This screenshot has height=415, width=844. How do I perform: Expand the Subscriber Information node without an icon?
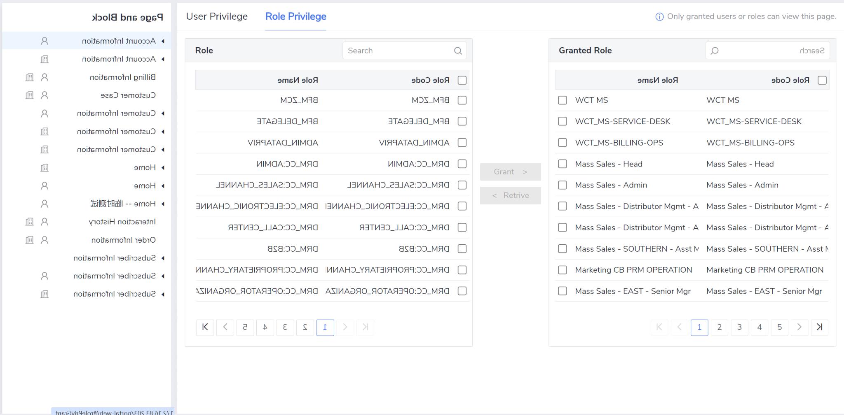click(x=163, y=258)
